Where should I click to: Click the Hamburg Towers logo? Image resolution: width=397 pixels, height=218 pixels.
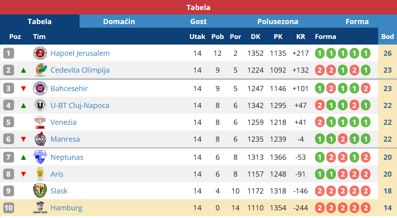click(x=40, y=208)
